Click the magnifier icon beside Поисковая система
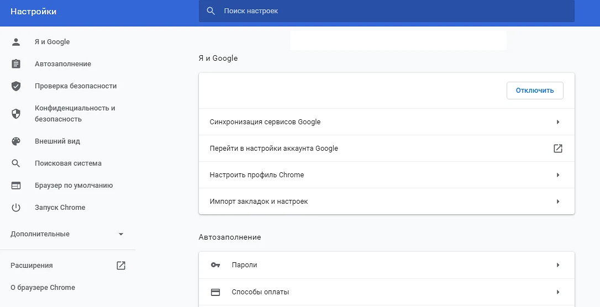 coord(16,163)
